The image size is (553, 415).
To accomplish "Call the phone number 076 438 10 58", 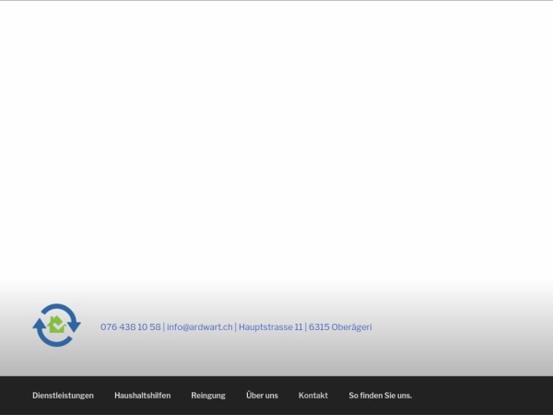I will pyautogui.click(x=130, y=327).
